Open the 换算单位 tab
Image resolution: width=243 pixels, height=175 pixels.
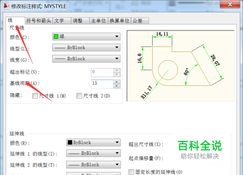(120, 21)
